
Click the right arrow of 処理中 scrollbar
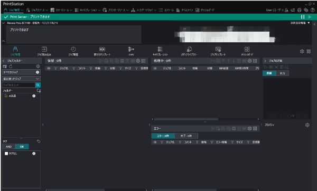coord(258,119)
